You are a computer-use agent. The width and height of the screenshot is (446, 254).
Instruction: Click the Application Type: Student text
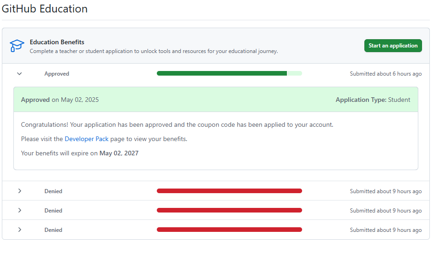tap(373, 100)
